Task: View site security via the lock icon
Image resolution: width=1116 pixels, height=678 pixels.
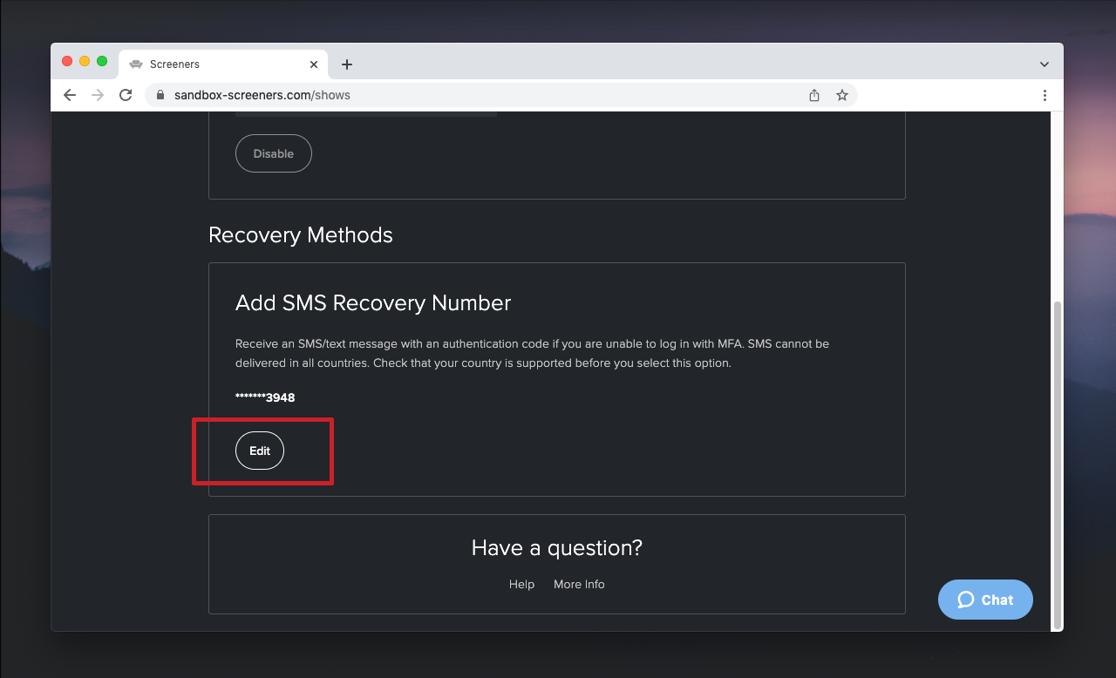Action: [160, 95]
